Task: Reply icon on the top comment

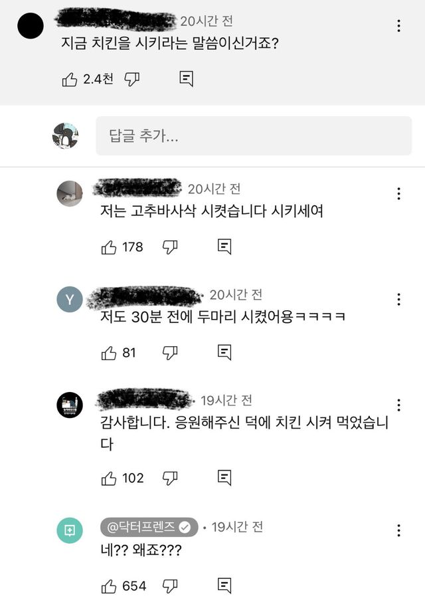Action: (x=186, y=79)
